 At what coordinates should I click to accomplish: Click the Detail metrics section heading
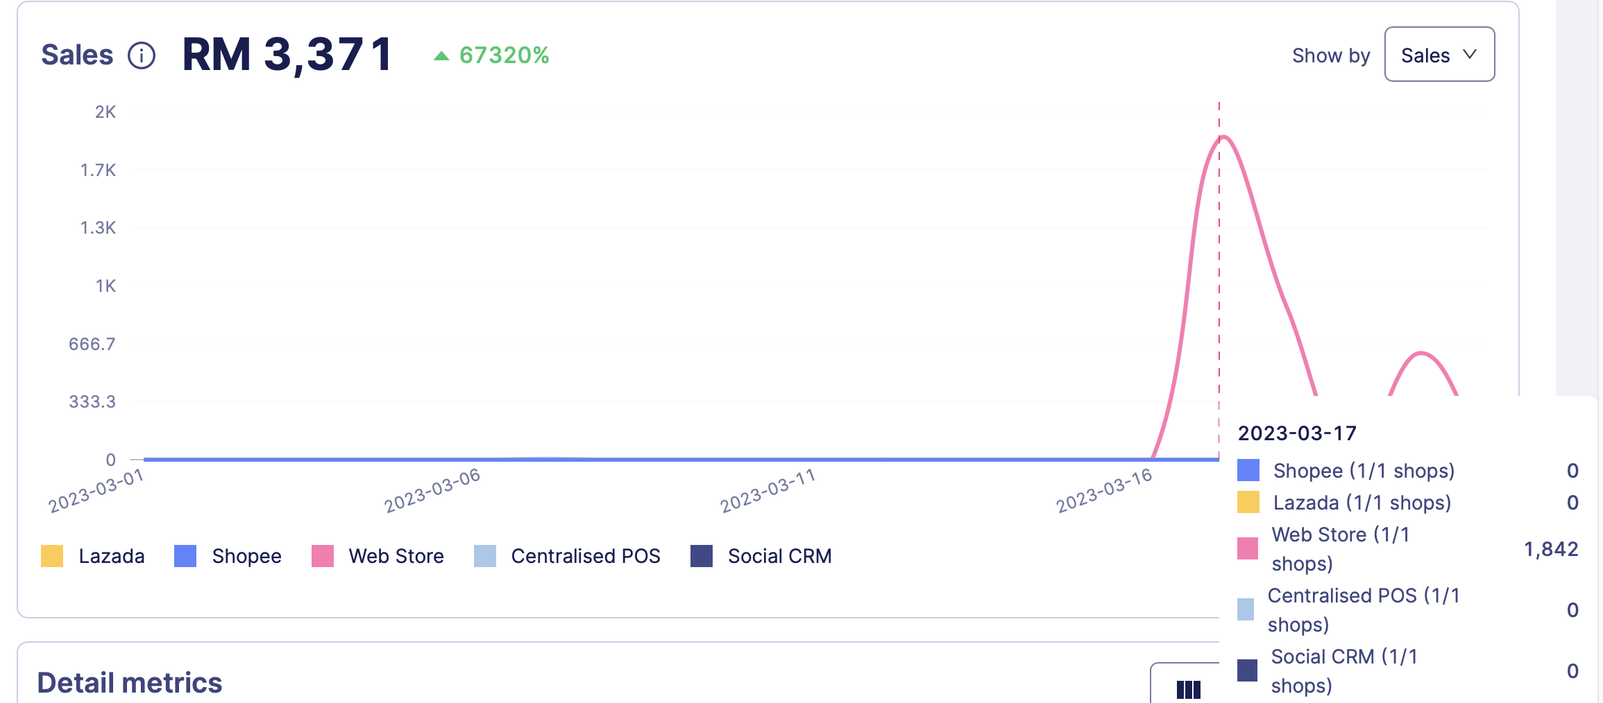pyautogui.click(x=130, y=683)
